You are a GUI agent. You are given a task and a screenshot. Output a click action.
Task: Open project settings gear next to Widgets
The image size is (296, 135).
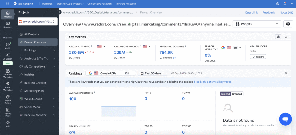point(288,24)
